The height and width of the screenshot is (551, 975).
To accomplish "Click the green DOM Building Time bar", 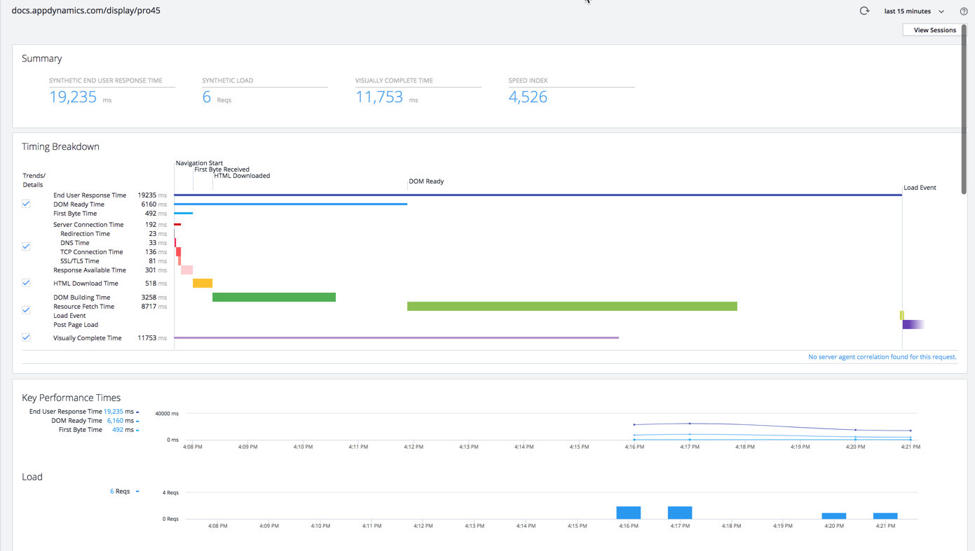I will [274, 298].
